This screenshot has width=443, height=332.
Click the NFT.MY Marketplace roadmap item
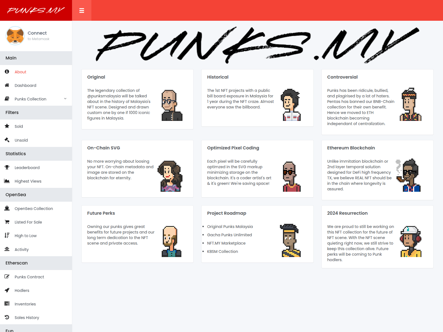[x=226, y=243]
